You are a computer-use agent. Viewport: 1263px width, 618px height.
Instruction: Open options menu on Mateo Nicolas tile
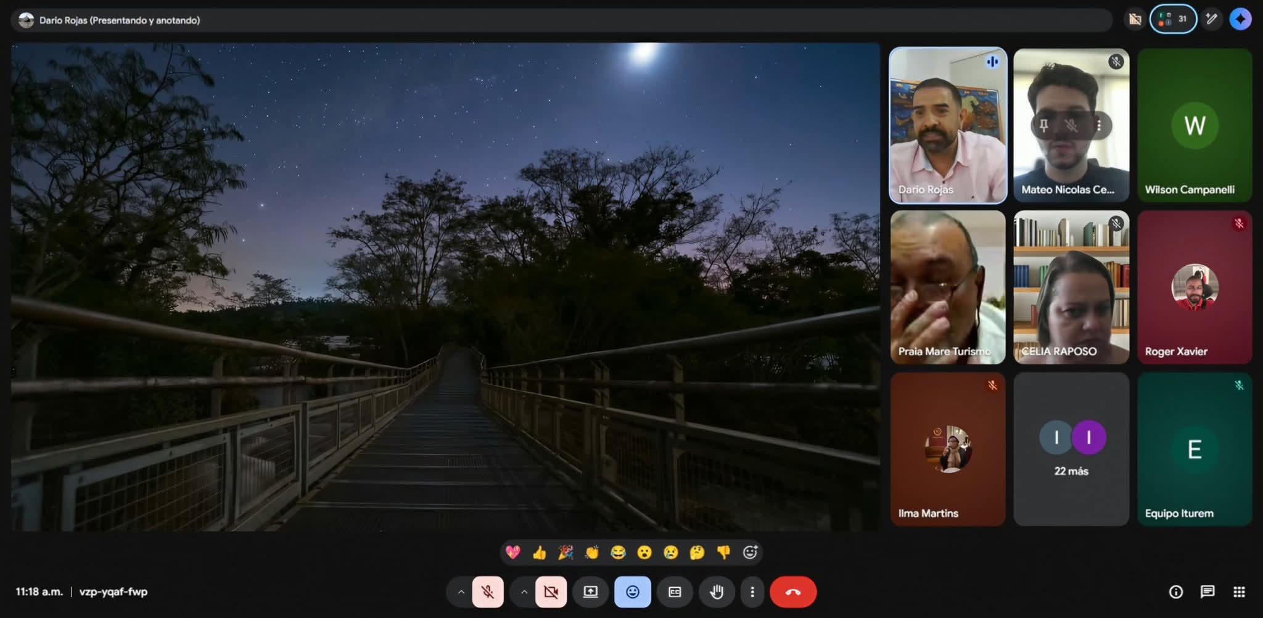pyautogui.click(x=1099, y=126)
